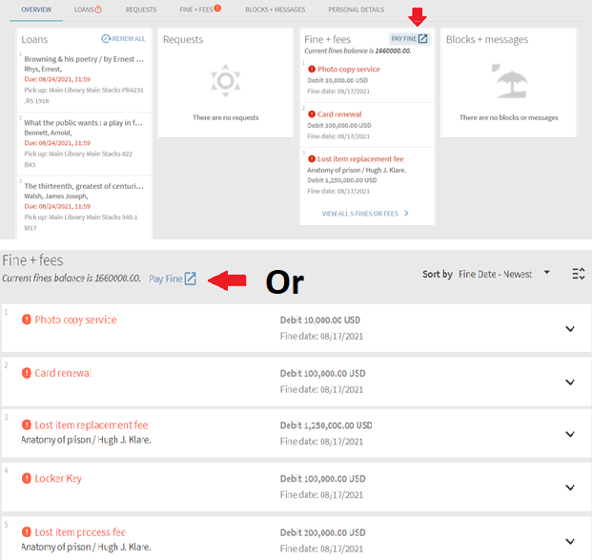Open The thirteenth, greatest of centuries loan
Image resolution: width=592 pixels, height=560 pixels.
pos(84,186)
